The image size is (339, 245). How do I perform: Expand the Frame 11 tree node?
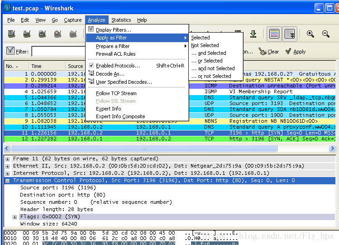tap(8, 159)
